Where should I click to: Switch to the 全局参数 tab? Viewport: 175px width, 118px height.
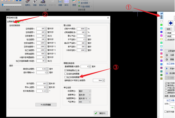11,22
